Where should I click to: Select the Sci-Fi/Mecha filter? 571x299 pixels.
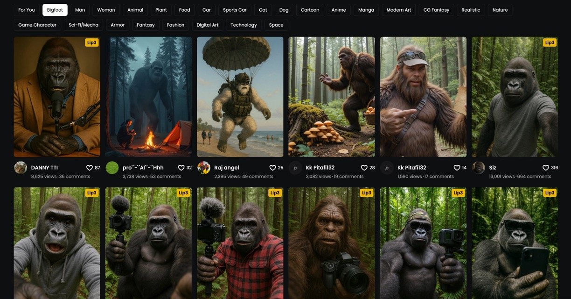click(84, 25)
